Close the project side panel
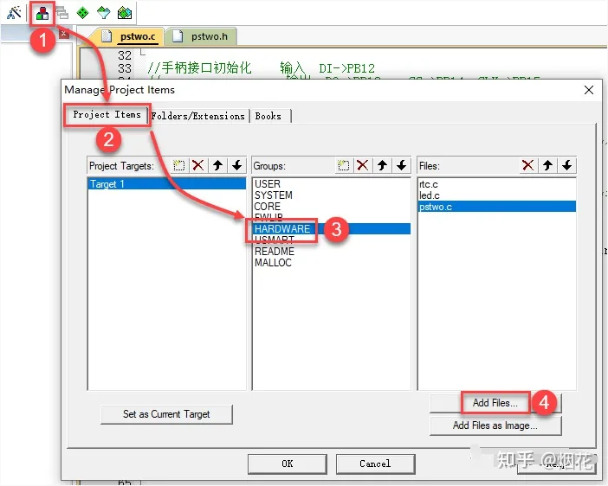 (64, 34)
